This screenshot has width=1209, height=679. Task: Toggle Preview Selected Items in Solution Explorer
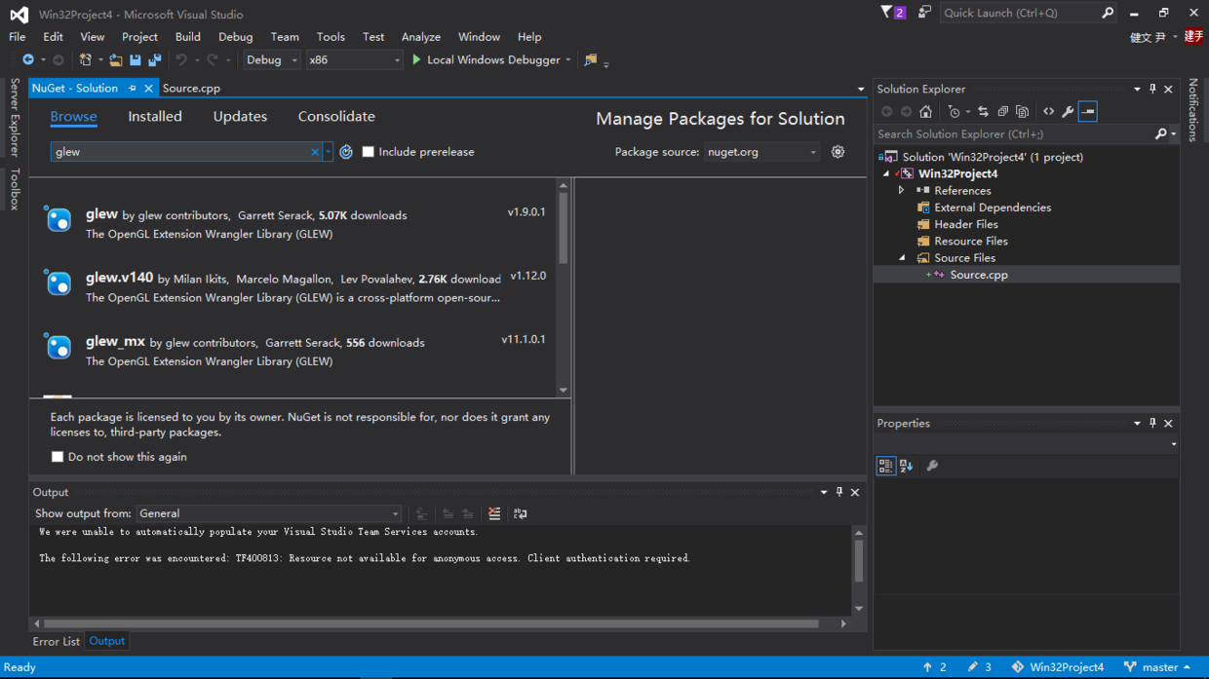coord(1088,112)
